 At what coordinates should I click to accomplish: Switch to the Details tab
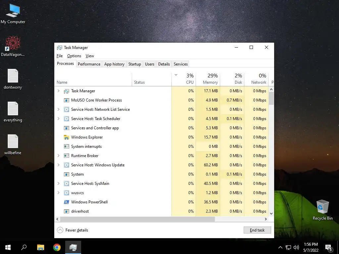pos(164,64)
